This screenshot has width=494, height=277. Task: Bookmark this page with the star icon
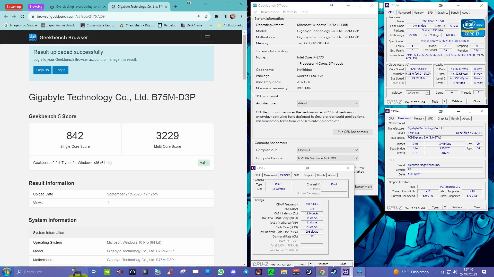pyautogui.click(x=206, y=16)
